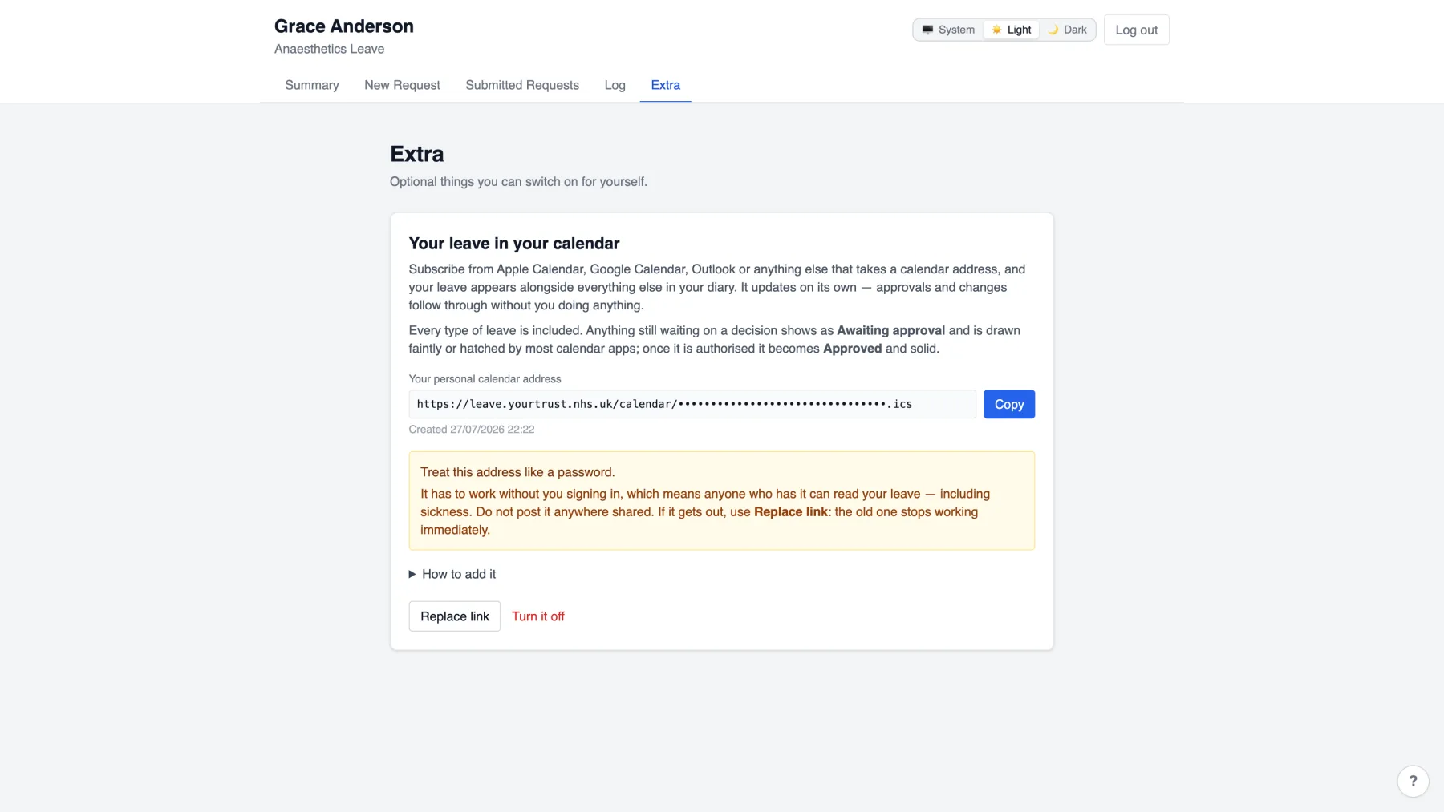Switch theme to Dark
The width and height of the screenshot is (1444, 812).
click(x=1067, y=30)
